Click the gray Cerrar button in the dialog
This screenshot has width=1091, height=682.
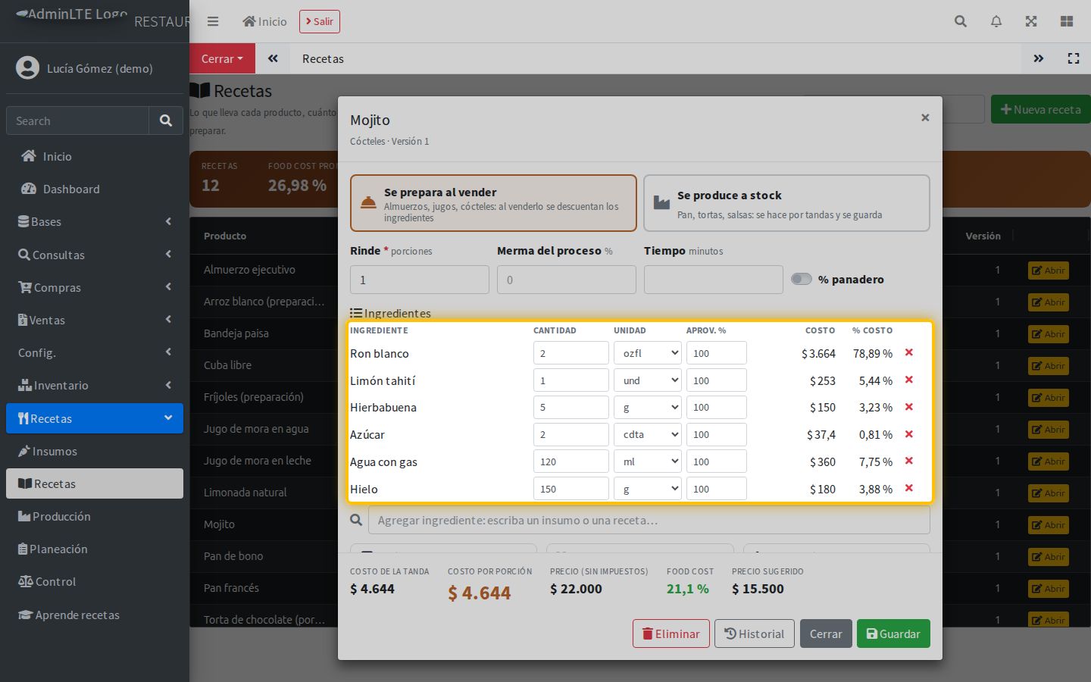pos(826,634)
